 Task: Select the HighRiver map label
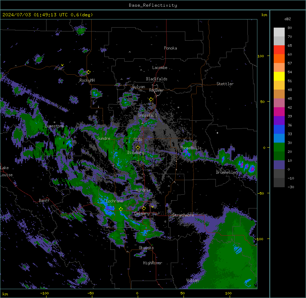[153, 263]
